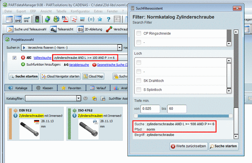The width and height of the screenshot is (252, 163).
Task: Click the grayed-out crossed table toolbar icon
Action: point(117,19)
